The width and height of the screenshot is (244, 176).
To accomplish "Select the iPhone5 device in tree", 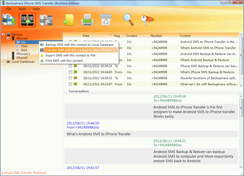I will (22, 58).
